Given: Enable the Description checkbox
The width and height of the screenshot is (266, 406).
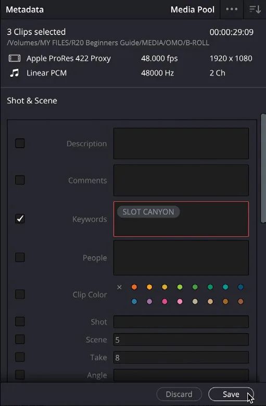Looking at the screenshot, I should 20,143.
